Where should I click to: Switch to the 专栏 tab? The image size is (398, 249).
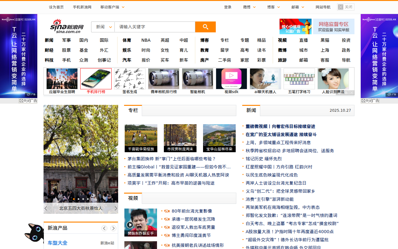click(x=133, y=110)
